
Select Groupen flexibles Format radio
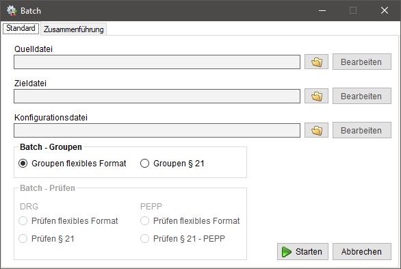[73, 164]
